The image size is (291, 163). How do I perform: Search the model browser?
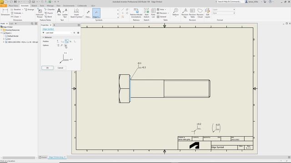click(x=32, y=24)
